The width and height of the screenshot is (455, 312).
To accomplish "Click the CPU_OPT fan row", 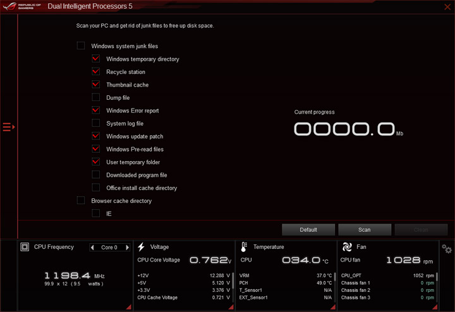I will (x=387, y=275).
